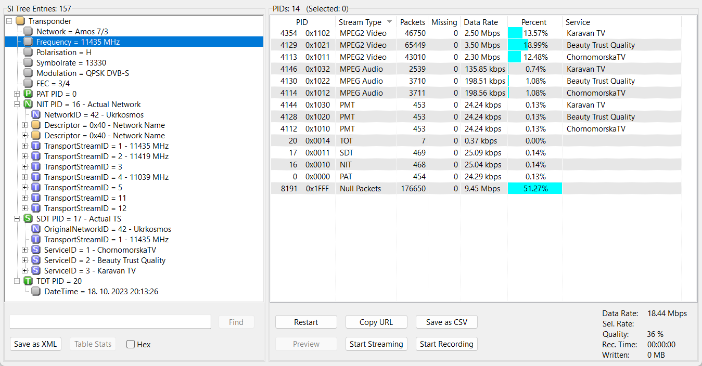This screenshot has width=702, height=366.
Task: Click the S icon of ServiceID = 3 Karavan TV
Action: (35, 271)
